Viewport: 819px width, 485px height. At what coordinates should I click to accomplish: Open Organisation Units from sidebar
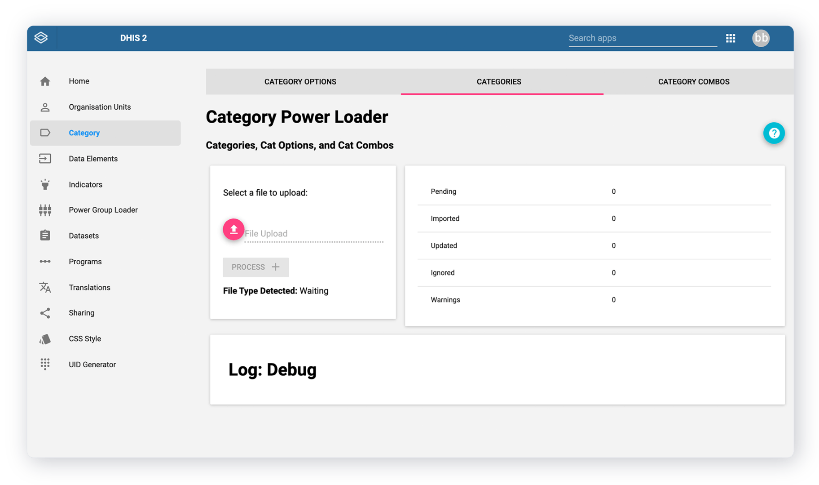pyautogui.click(x=100, y=107)
